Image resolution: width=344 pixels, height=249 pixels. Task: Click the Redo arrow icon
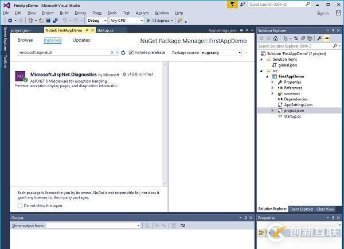pos(76,21)
